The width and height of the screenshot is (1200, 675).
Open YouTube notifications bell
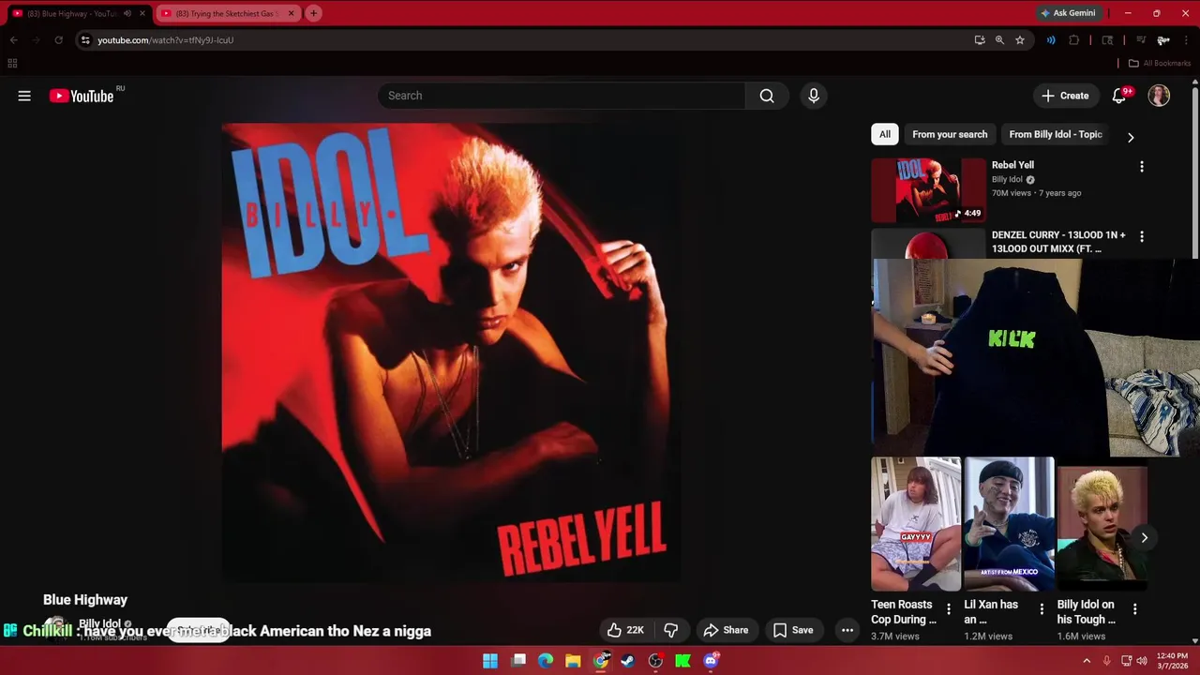(1118, 96)
